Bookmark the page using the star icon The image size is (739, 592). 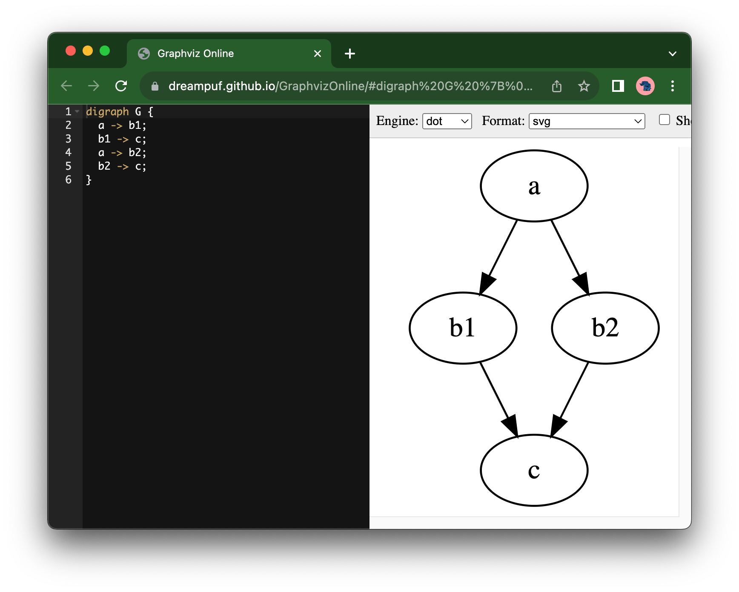[x=584, y=85]
